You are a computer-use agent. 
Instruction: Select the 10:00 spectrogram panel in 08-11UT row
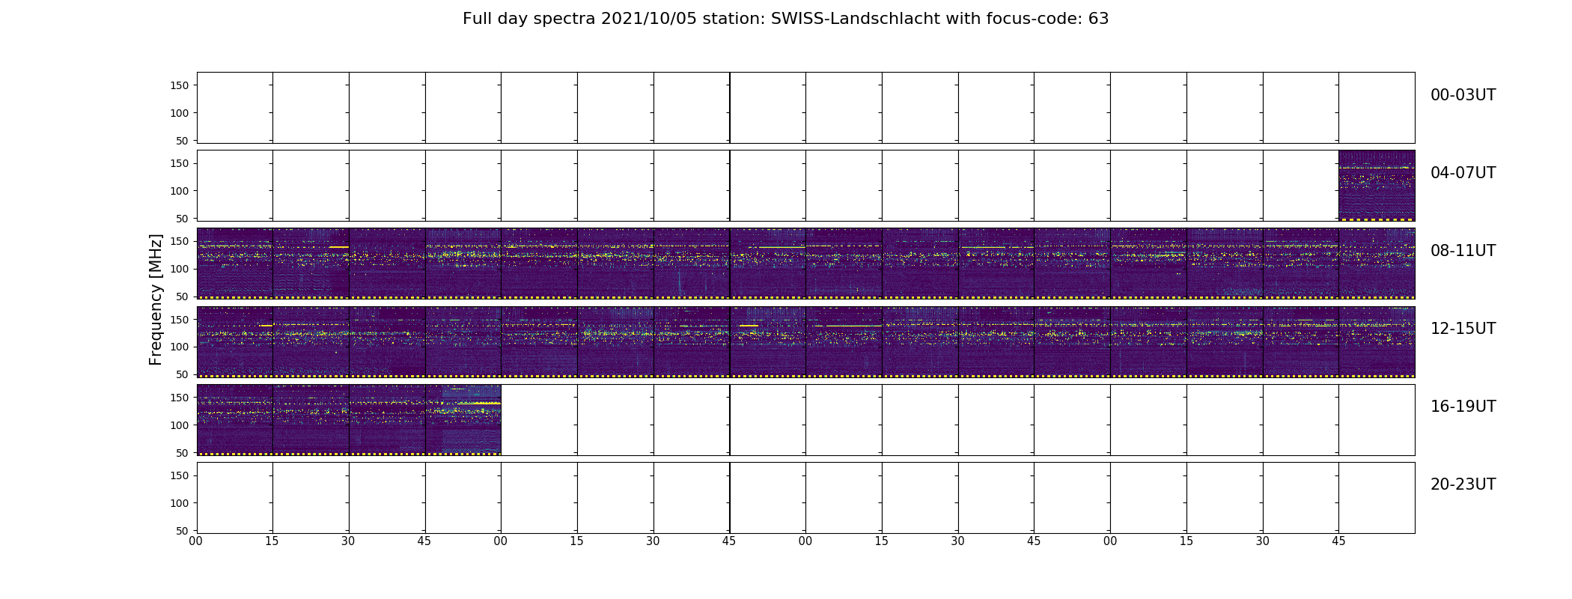844,264
